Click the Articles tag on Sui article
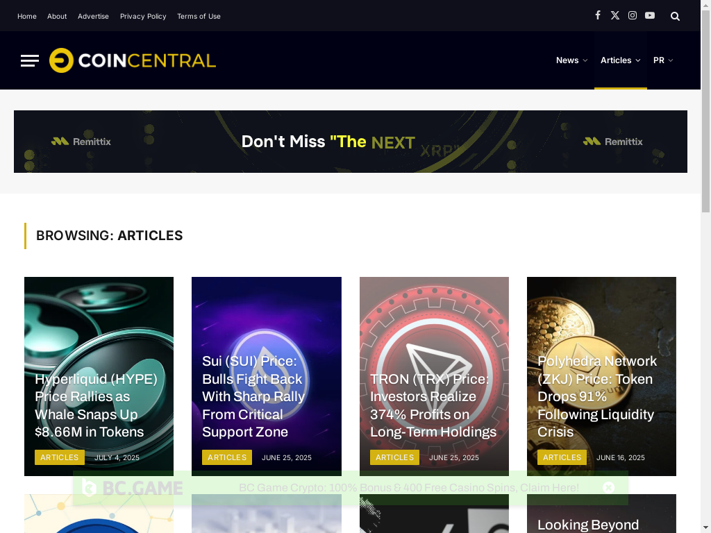Screen dimensions: 711x533 click(x=227, y=457)
